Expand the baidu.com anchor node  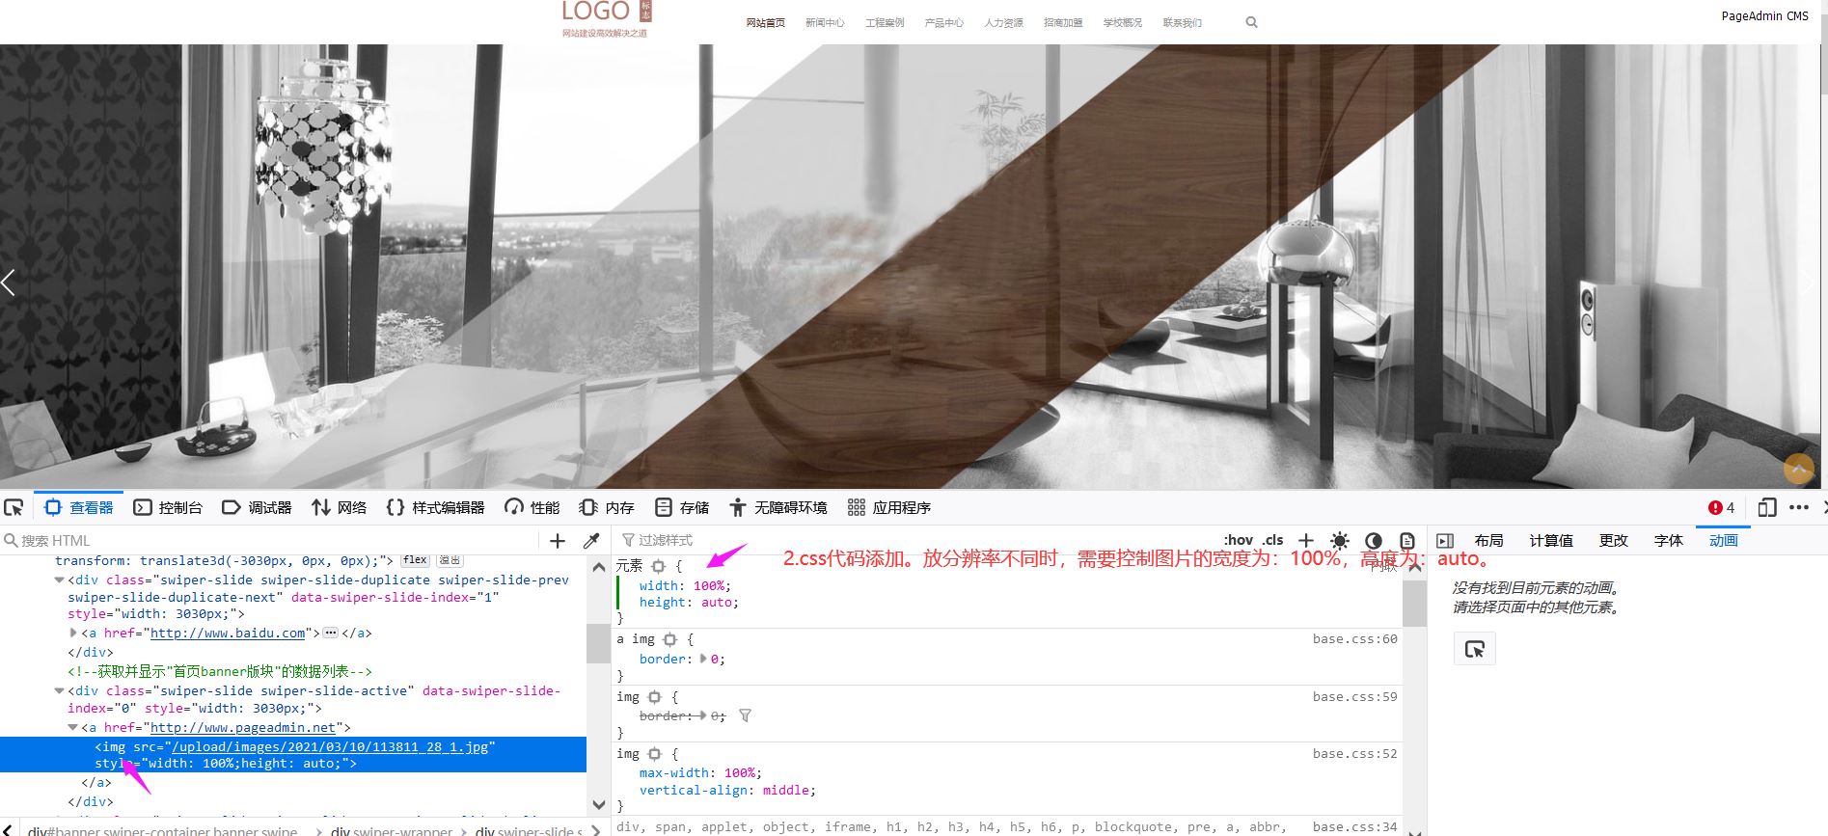pyautogui.click(x=73, y=633)
